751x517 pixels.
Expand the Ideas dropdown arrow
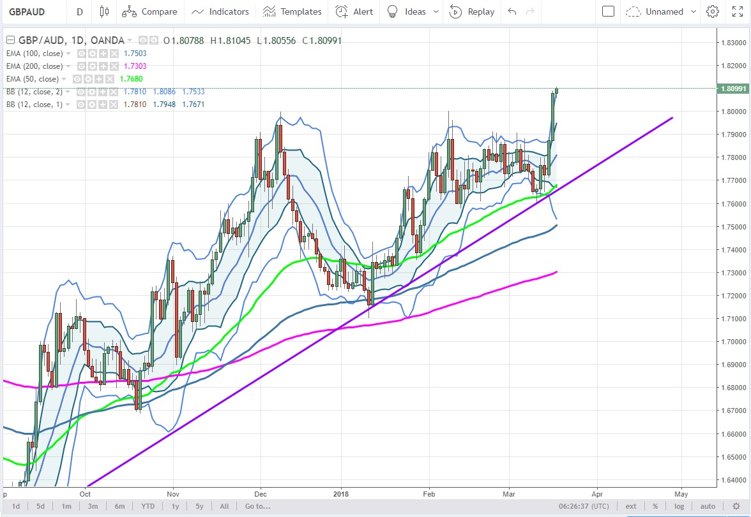(x=436, y=11)
